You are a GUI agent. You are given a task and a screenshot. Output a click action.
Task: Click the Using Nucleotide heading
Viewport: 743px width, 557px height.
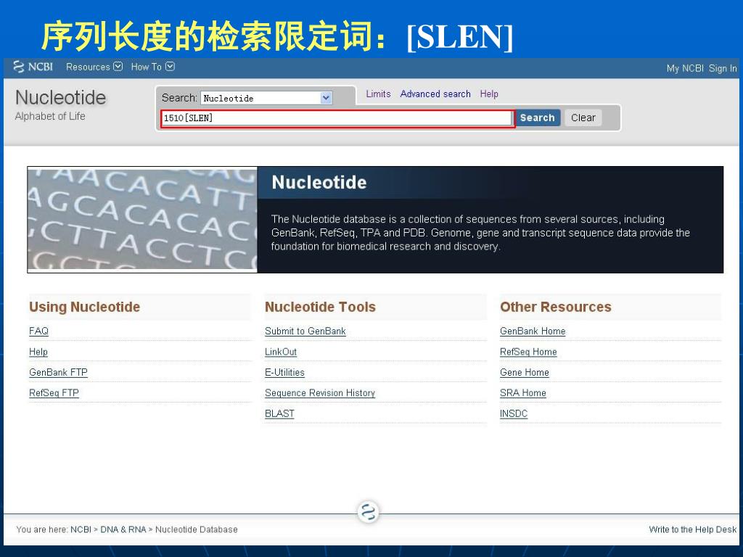pos(84,307)
